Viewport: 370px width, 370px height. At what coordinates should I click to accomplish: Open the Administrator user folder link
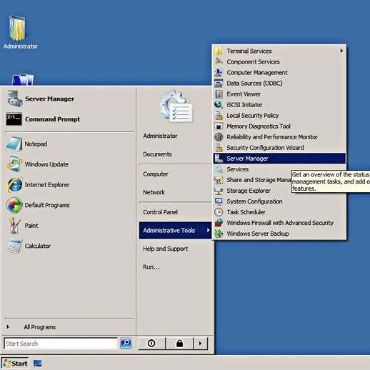pos(160,136)
